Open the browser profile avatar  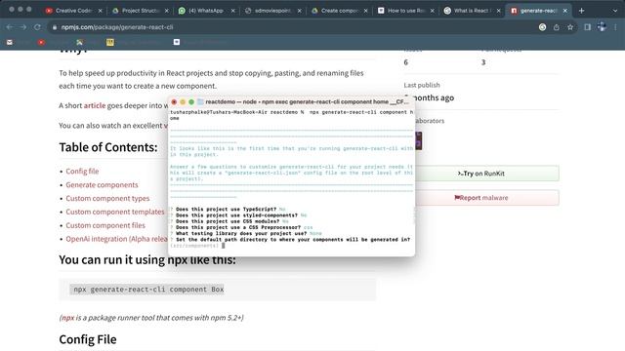click(602, 27)
